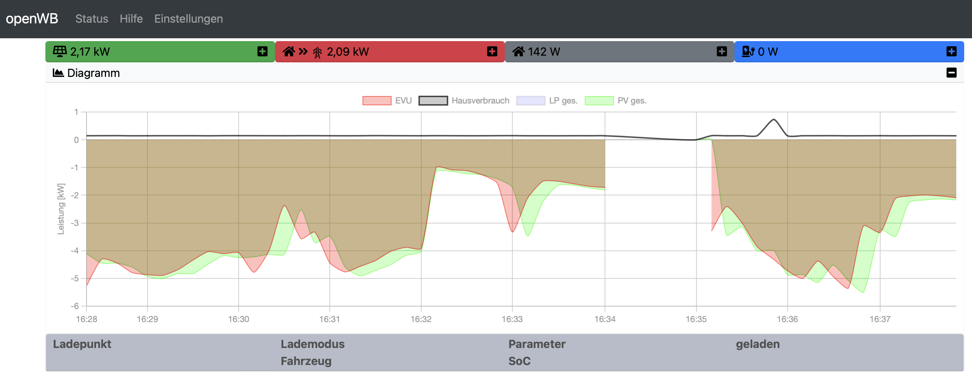Toggle the Hausverbrauch series in chart legend
Screen dimensions: 972x382
point(464,101)
